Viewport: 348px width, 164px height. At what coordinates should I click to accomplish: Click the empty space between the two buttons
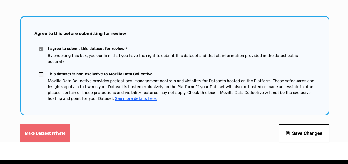174,133
